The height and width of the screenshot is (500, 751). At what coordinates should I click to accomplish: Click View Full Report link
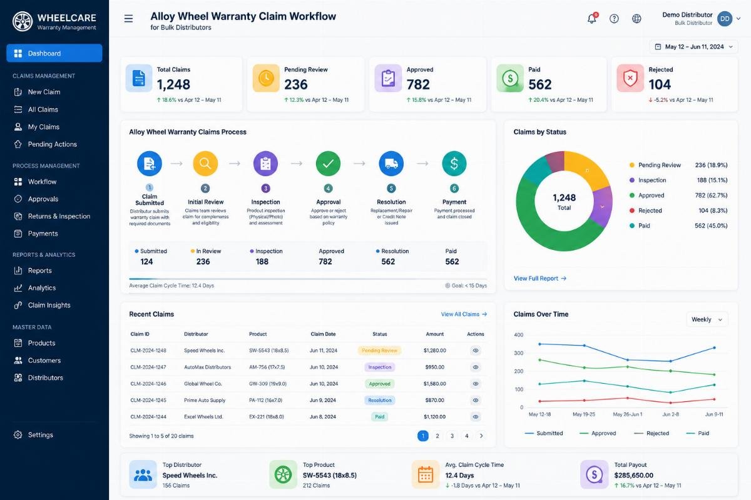pos(540,278)
